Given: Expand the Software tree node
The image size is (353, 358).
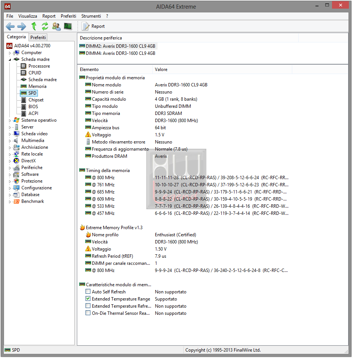Looking at the screenshot, I should coord(10,175).
